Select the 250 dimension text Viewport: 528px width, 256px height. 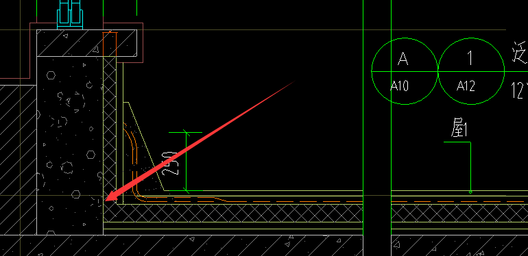169,164
